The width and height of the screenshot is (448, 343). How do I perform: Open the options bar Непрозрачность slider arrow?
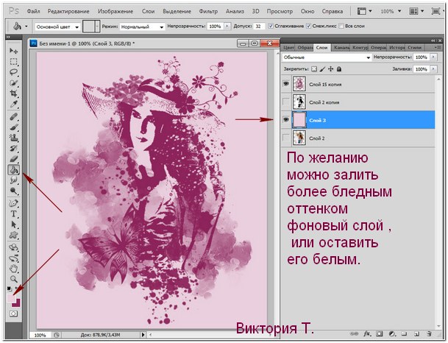(x=227, y=26)
